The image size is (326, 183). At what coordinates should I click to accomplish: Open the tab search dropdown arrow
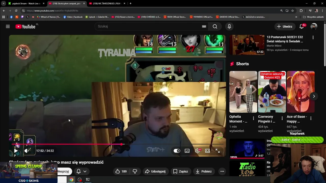tap(3, 4)
